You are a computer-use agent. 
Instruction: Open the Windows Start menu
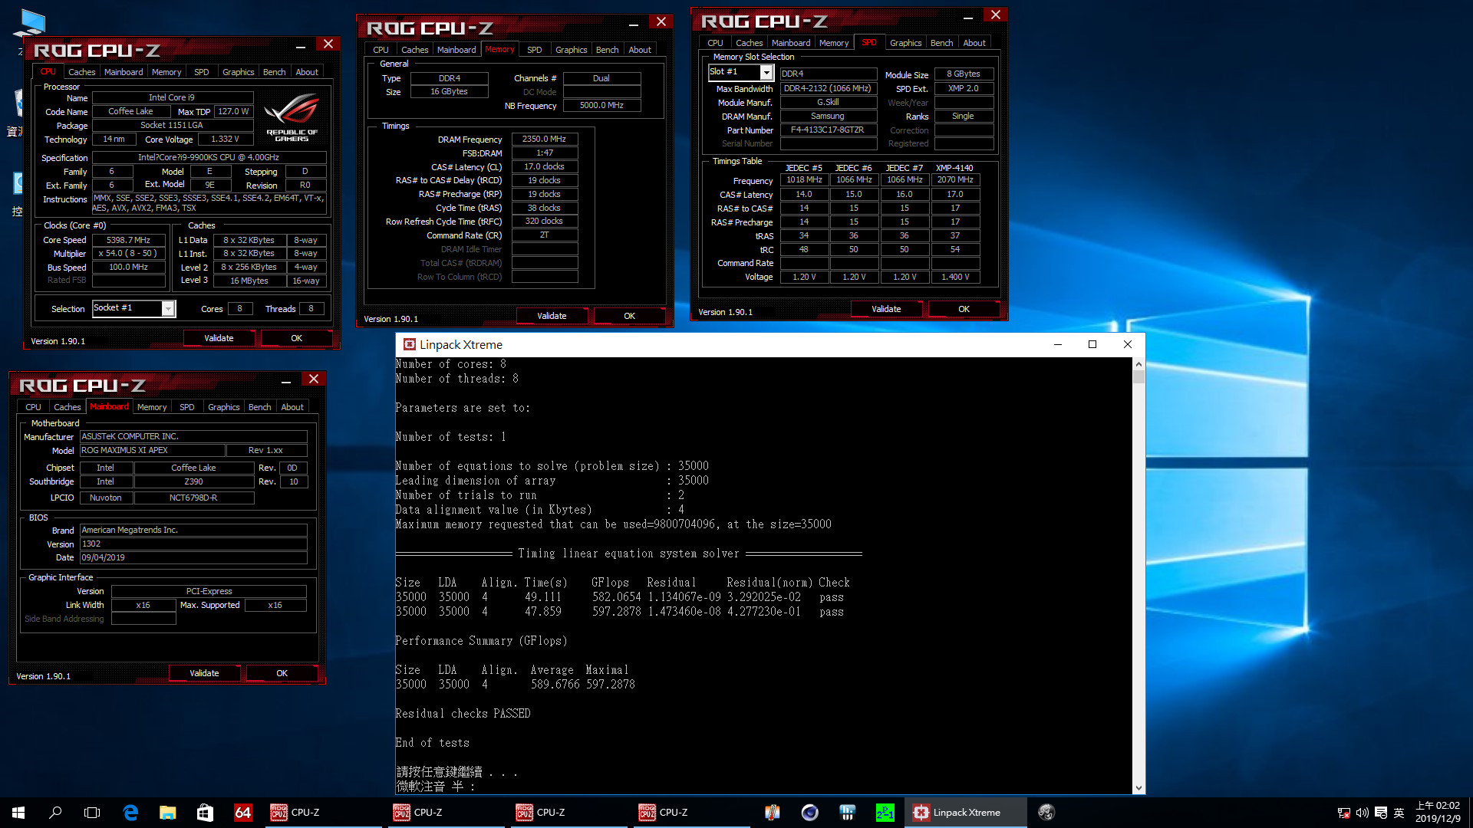point(18,812)
